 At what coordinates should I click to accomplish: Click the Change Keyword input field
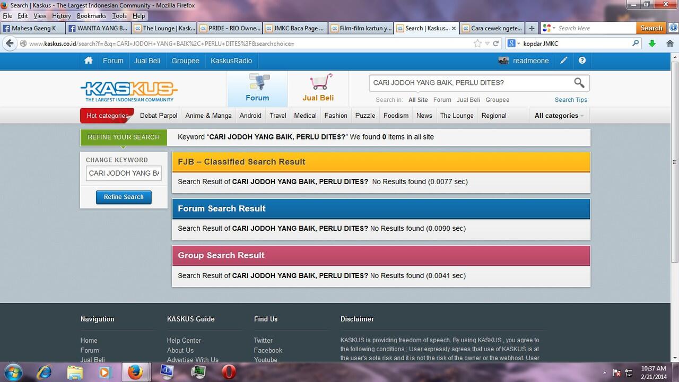pos(124,173)
